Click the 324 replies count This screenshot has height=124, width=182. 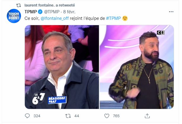[37, 116]
